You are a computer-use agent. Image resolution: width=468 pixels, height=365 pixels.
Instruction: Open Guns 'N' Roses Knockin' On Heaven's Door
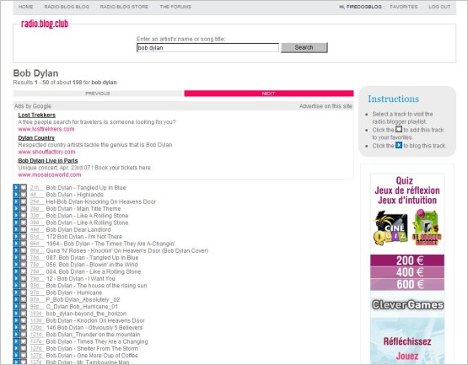pos(127,250)
